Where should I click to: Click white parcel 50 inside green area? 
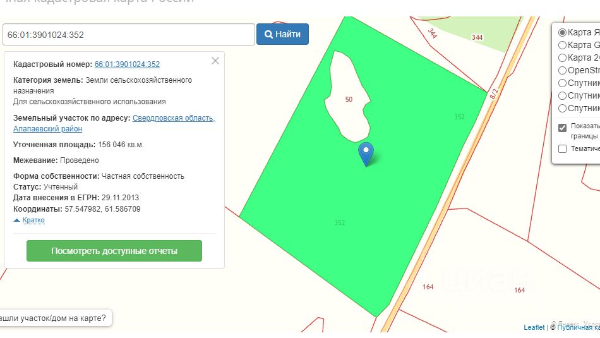(x=348, y=99)
